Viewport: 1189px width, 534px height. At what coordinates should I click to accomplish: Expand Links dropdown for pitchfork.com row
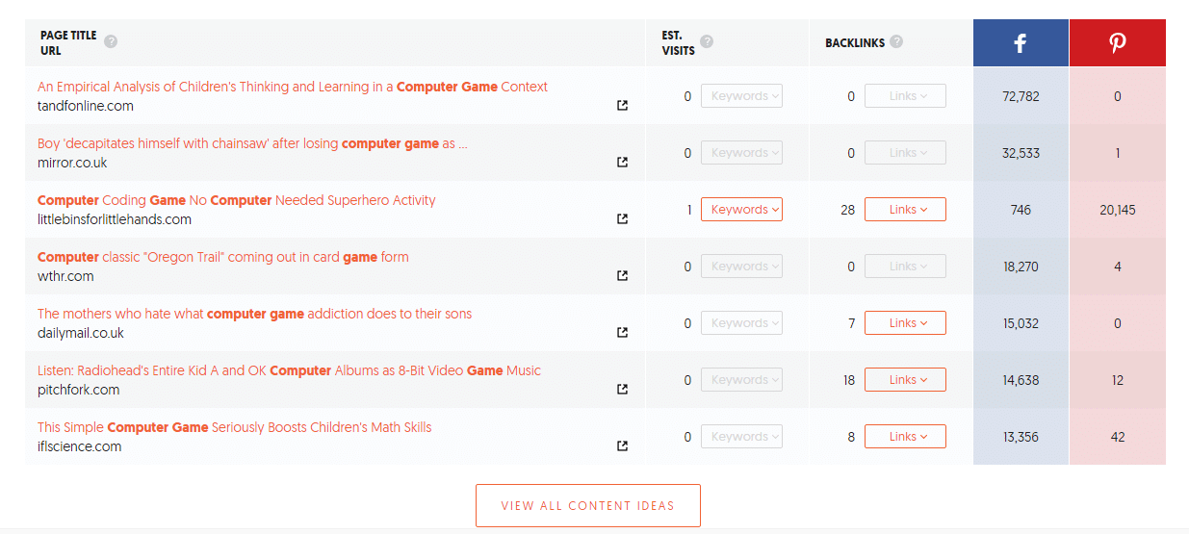point(905,380)
